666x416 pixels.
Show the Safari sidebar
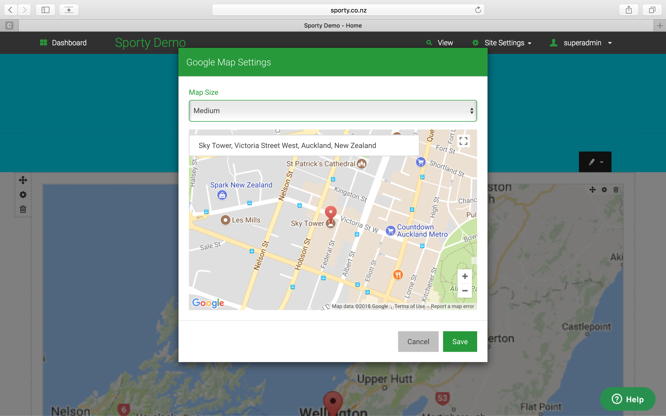(46, 10)
